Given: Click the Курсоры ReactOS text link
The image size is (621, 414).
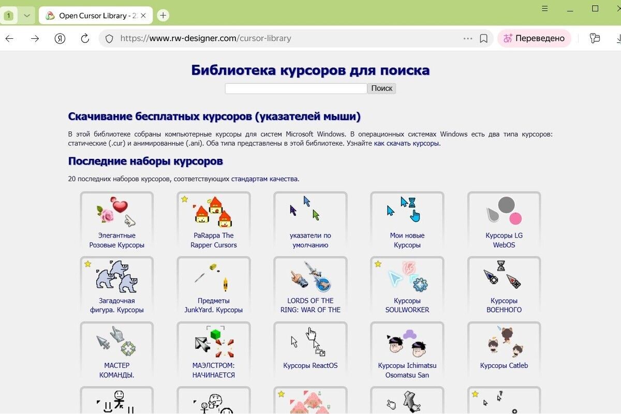Looking at the screenshot, I should click(x=310, y=365).
